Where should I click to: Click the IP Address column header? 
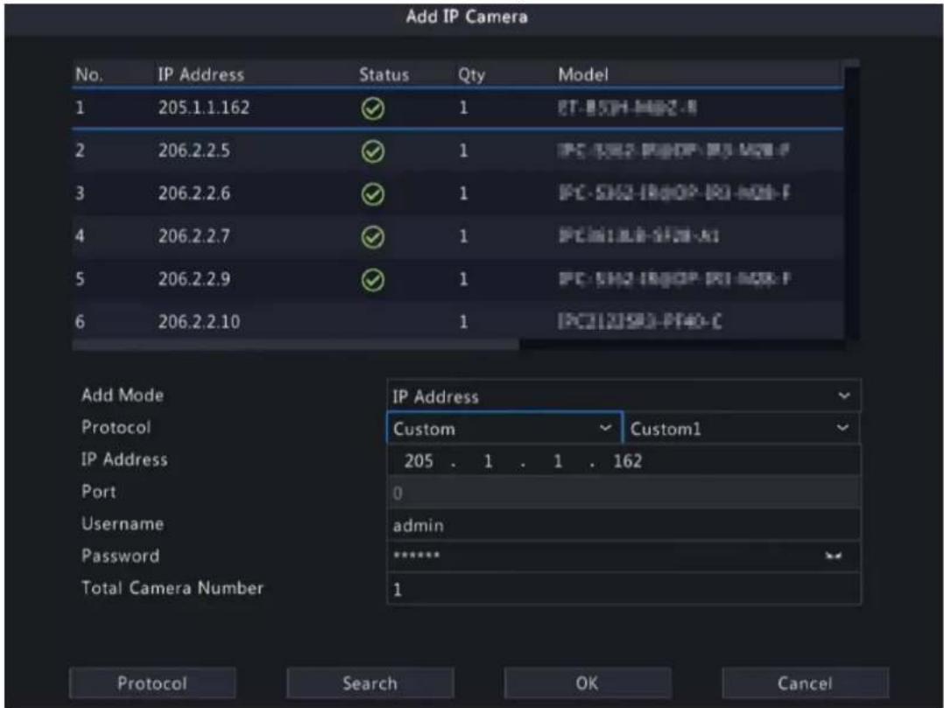coord(201,74)
